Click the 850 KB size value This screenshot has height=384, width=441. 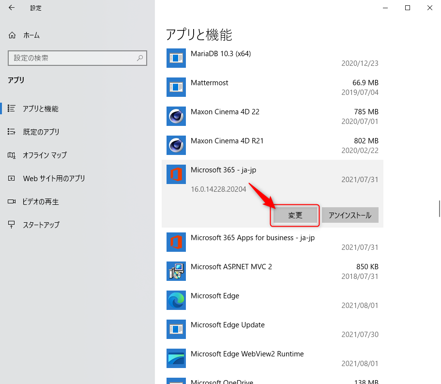tap(367, 267)
